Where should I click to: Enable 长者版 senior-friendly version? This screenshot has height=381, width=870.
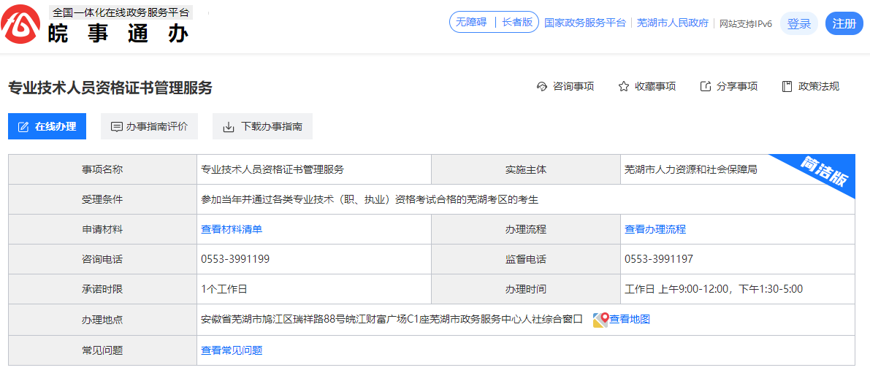pyautogui.click(x=517, y=23)
